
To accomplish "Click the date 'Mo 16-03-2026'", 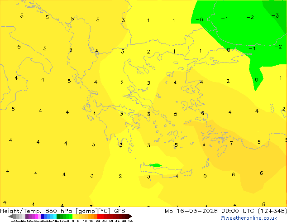I will point(191,211).
